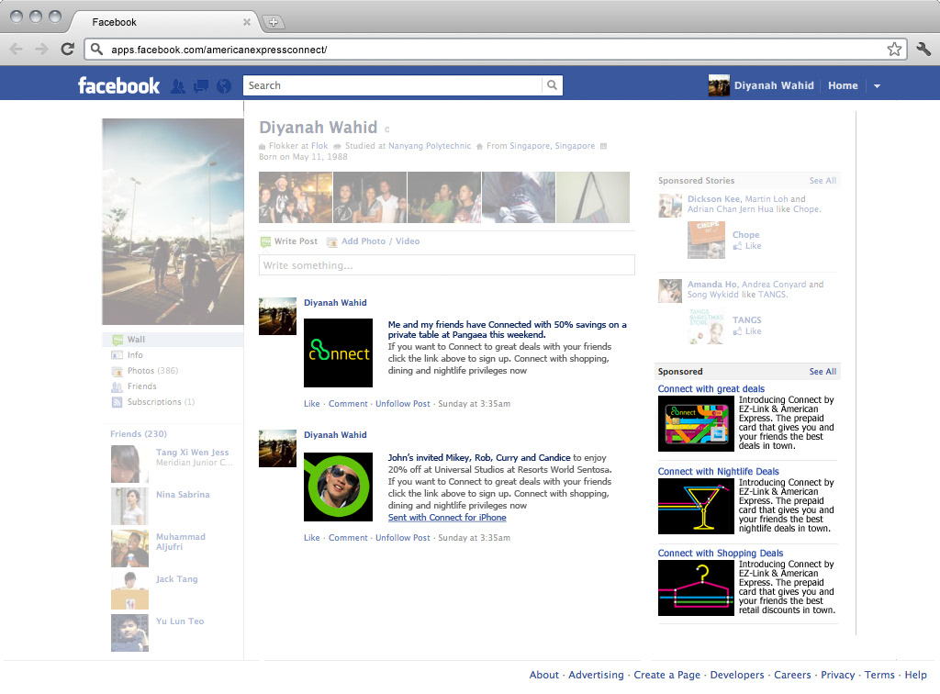Open notifications globe icon
This screenshot has width=940, height=694.
[224, 86]
